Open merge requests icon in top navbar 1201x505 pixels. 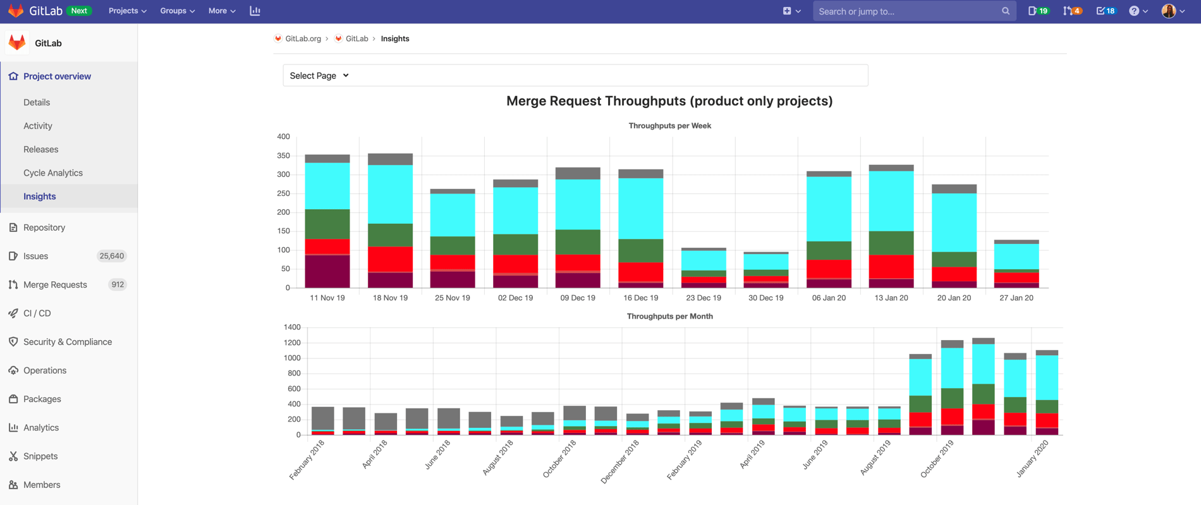(x=1071, y=11)
